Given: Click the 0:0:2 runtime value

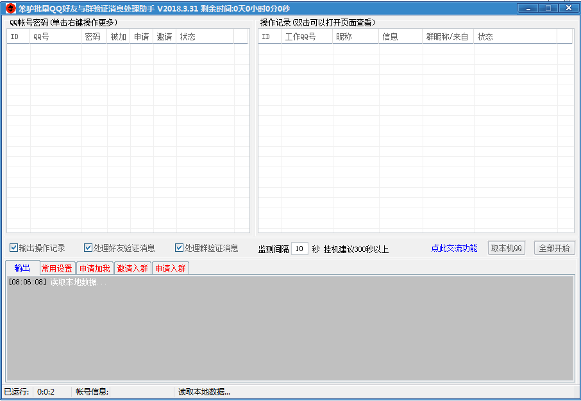Looking at the screenshot, I should pos(46,392).
